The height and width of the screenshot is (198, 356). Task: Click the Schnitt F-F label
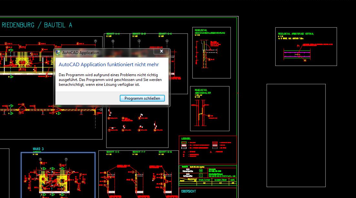coord(139,152)
